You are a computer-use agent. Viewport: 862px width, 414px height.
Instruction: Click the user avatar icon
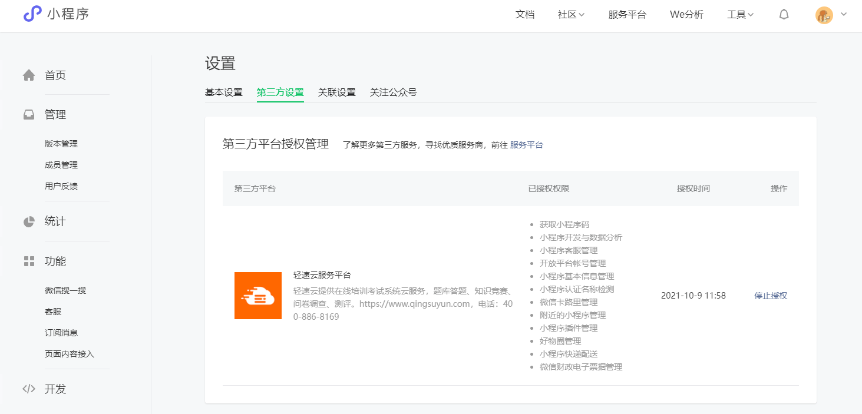coord(824,15)
